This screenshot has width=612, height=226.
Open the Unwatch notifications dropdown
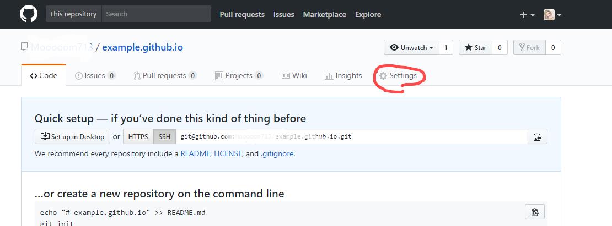click(411, 48)
